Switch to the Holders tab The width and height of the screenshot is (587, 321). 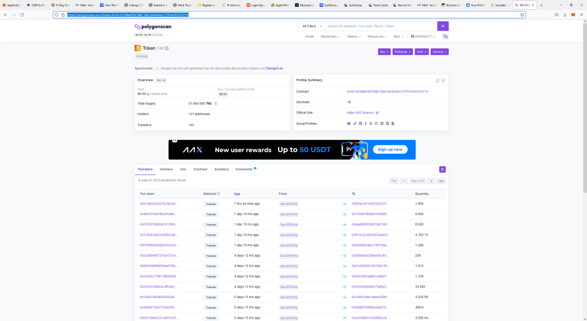pyautogui.click(x=166, y=169)
